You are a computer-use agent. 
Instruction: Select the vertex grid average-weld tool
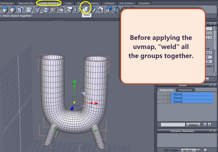pos(77,9)
